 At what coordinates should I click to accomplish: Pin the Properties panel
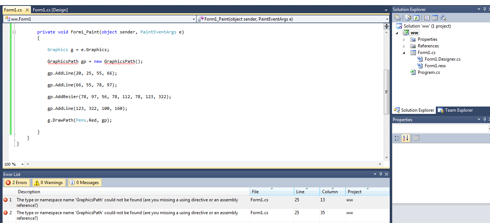[484, 120]
